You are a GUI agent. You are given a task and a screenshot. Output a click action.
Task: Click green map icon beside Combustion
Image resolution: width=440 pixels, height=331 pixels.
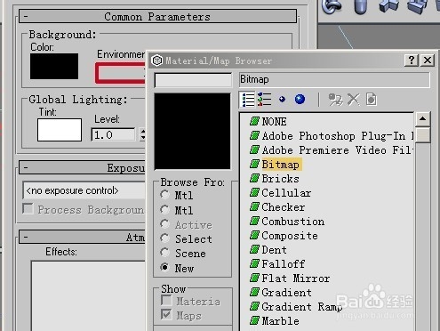pyautogui.click(x=254, y=221)
